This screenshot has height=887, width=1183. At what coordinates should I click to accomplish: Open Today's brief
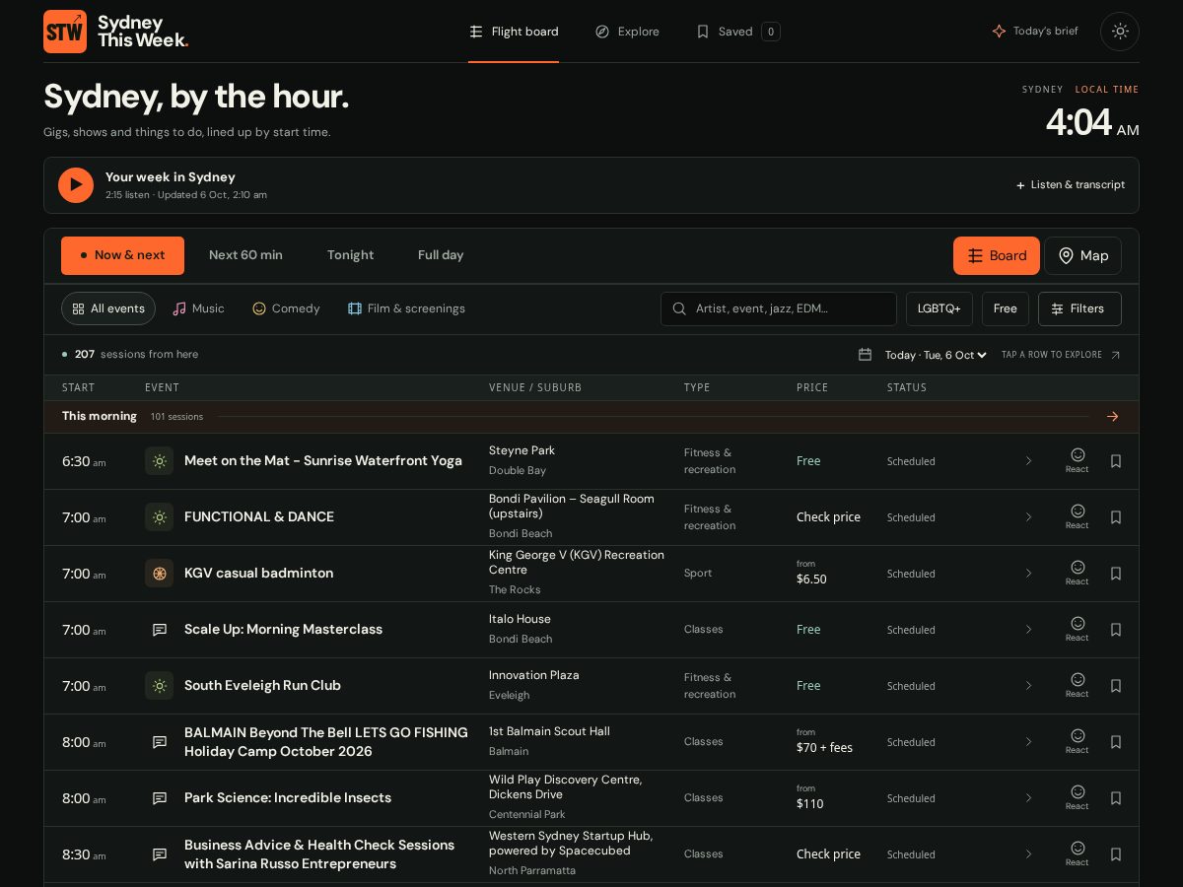point(1035,32)
